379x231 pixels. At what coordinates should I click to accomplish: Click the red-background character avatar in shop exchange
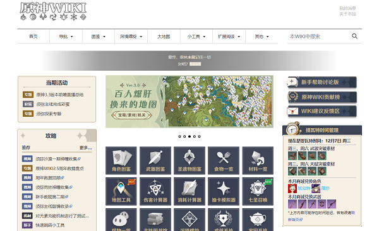[x=292, y=188]
